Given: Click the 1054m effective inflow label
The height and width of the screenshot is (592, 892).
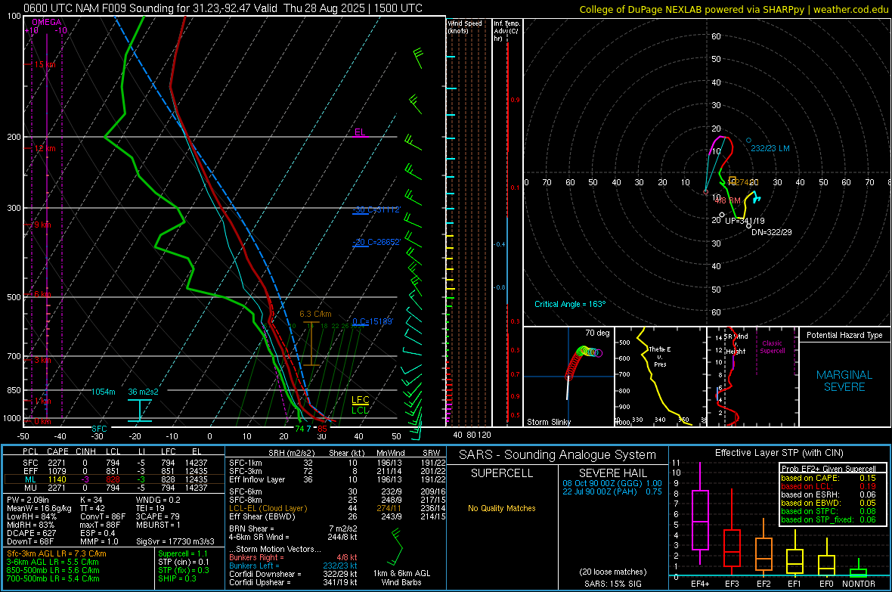Looking at the screenshot, I should click(104, 392).
